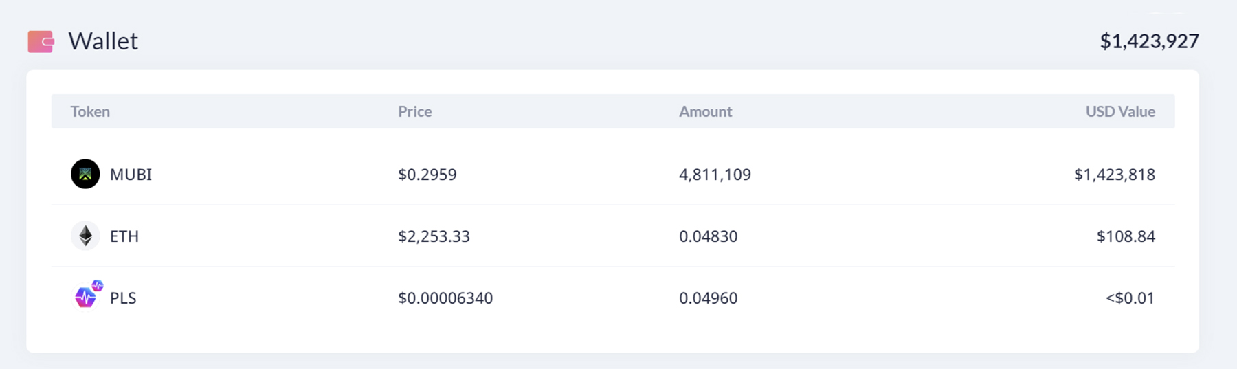Click the small chain badge on PLS logo
1237x369 pixels.
point(98,285)
